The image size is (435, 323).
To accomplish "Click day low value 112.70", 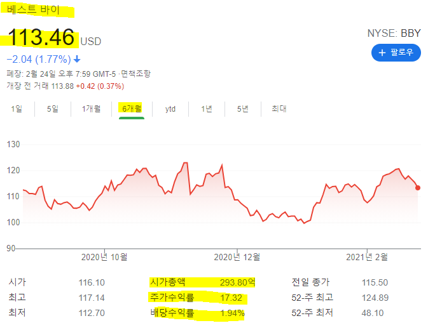I will [92, 313].
